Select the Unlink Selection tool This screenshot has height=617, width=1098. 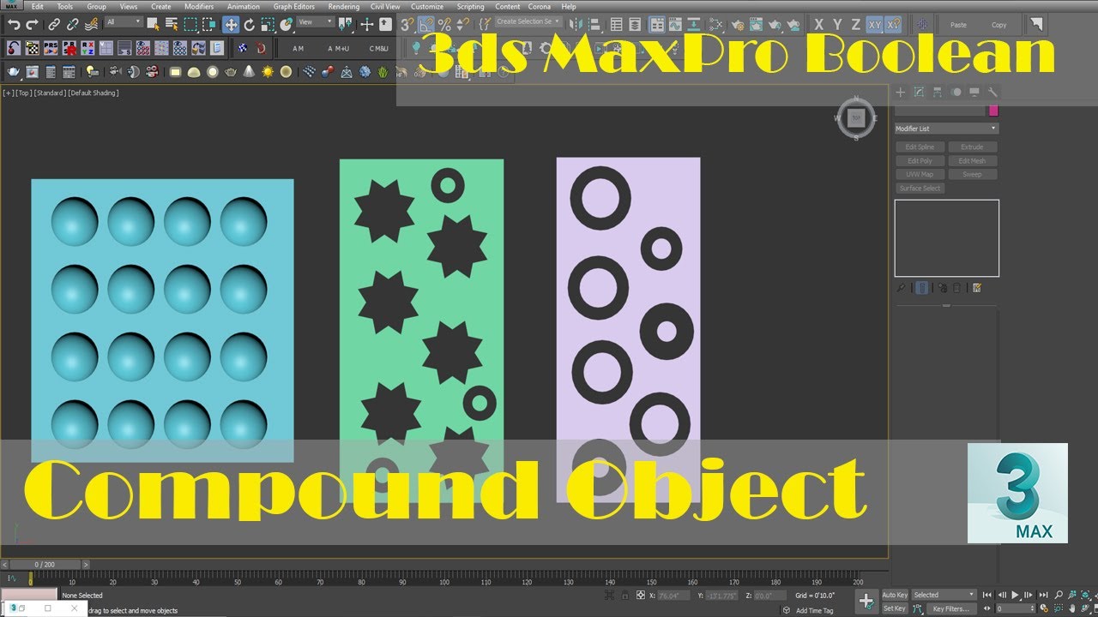pos(73,25)
